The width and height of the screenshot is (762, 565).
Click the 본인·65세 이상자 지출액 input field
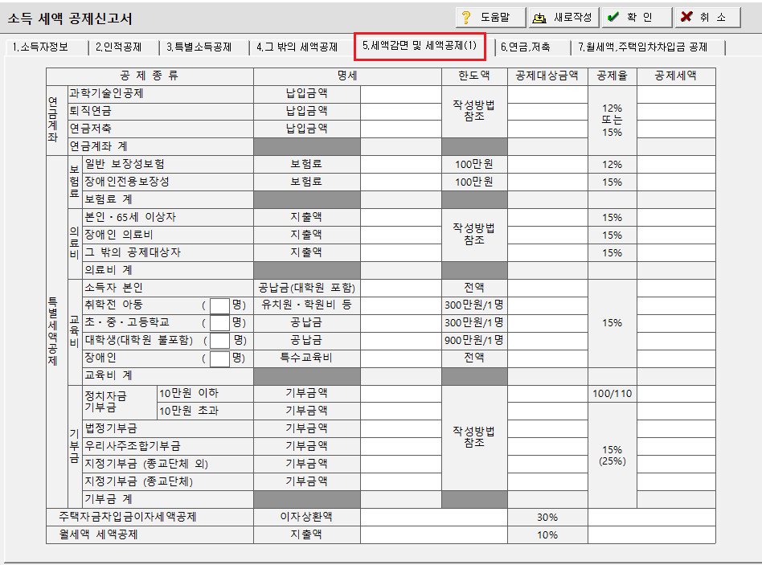click(x=401, y=218)
